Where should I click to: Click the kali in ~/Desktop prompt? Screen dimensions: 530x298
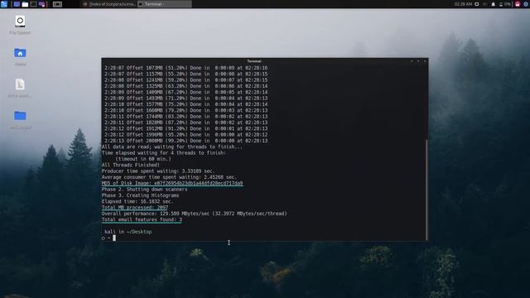[x=128, y=232]
